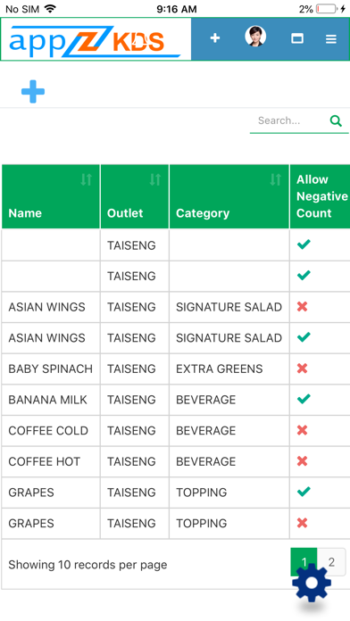Open the blue gear settings button
This screenshot has height=621, width=350.
312,583
